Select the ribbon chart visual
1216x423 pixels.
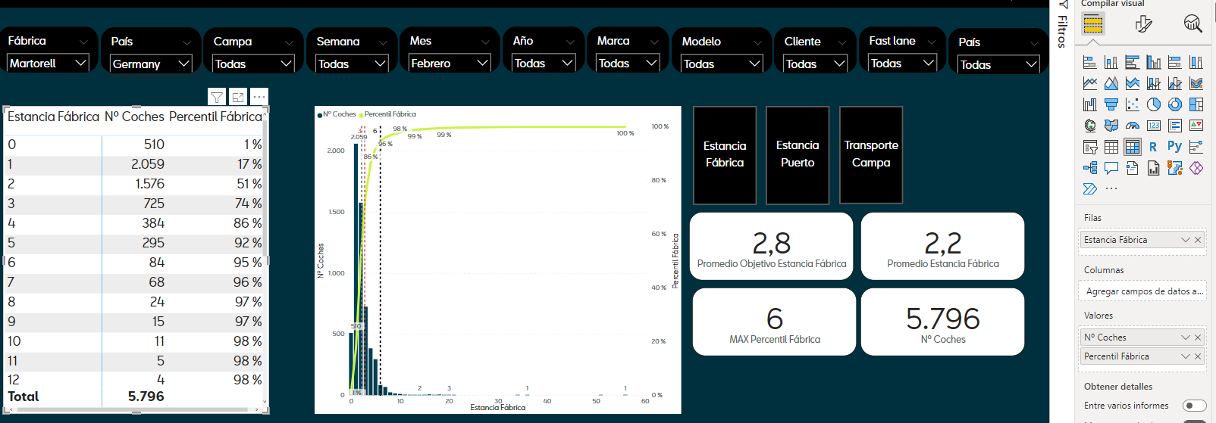click(x=1196, y=83)
